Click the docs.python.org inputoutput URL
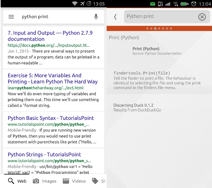212x188 pixels. tap(49, 45)
